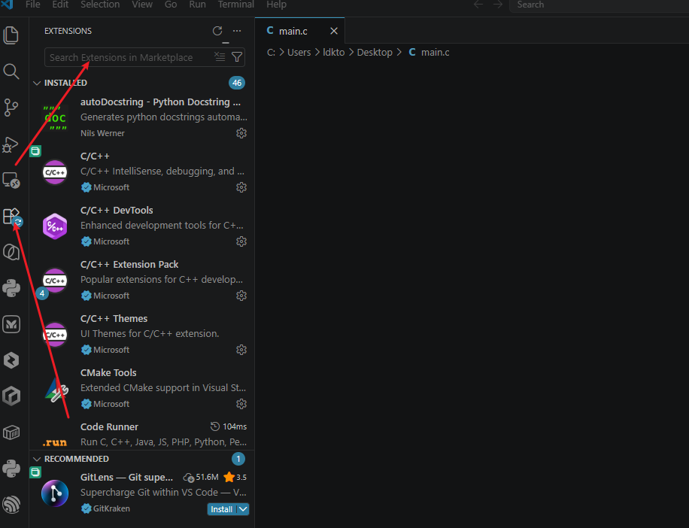Viewport: 689px width, 528px height.
Task: Open the Explorer view in activity bar
Action: point(11,35)
